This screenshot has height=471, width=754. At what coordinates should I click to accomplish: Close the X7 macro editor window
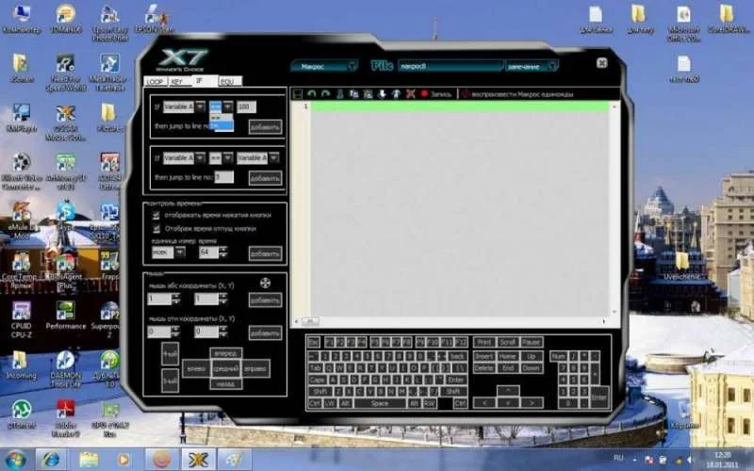[601, 63]
